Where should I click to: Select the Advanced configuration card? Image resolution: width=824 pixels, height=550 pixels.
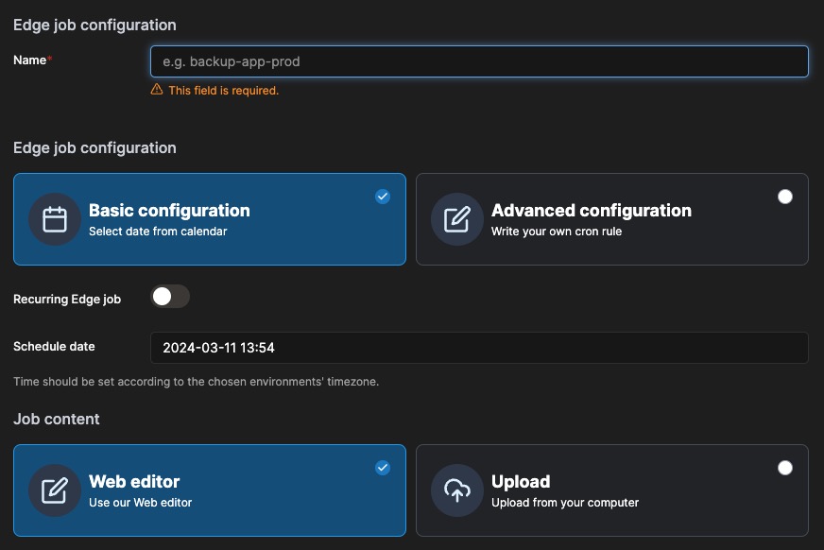coord(611,219)
